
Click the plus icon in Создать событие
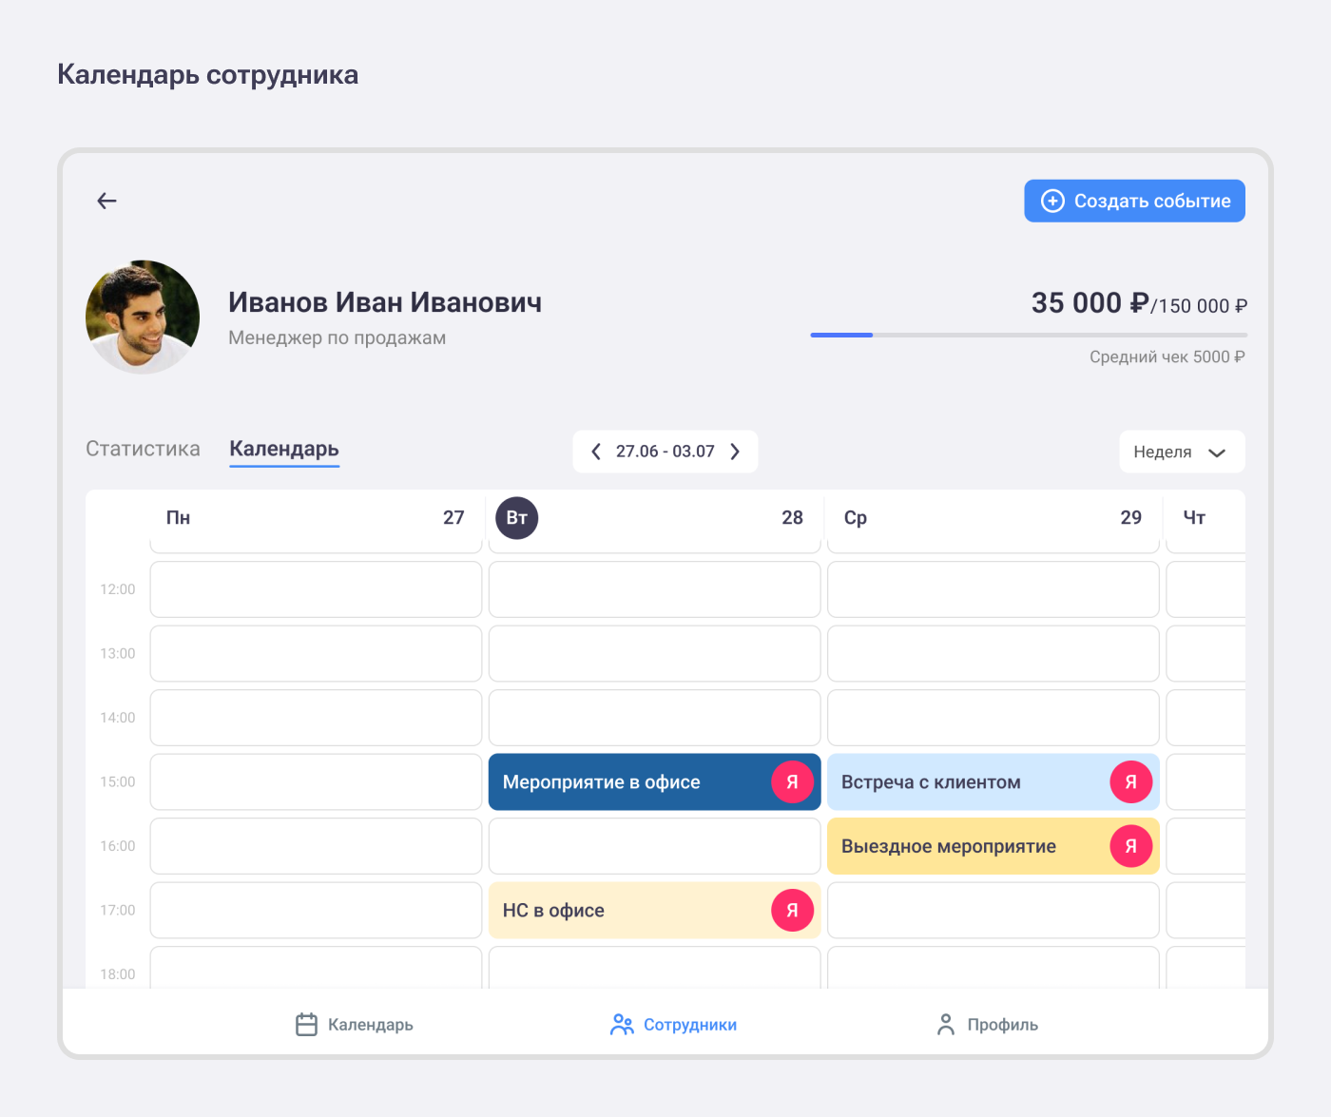[x=1052, y=201]
